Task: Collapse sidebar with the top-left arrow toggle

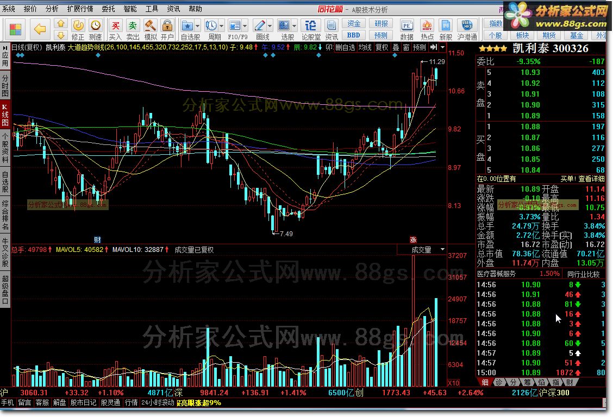Action: pyautogui.click(x=5, y=47)
